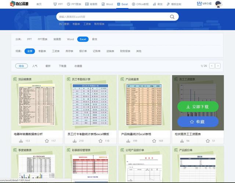
Task: Open the title 电器年销售数据表分析
Action: click(28, 134)
